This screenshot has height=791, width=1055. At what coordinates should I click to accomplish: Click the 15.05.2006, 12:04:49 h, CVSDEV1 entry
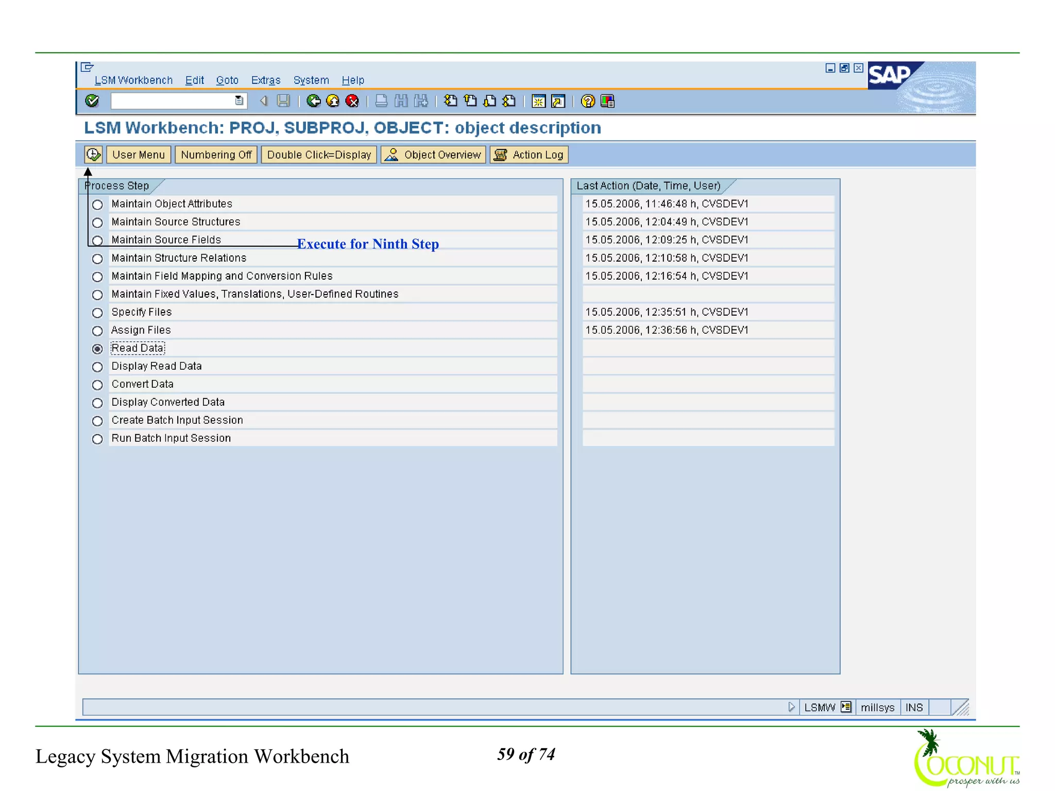(708, 222)
